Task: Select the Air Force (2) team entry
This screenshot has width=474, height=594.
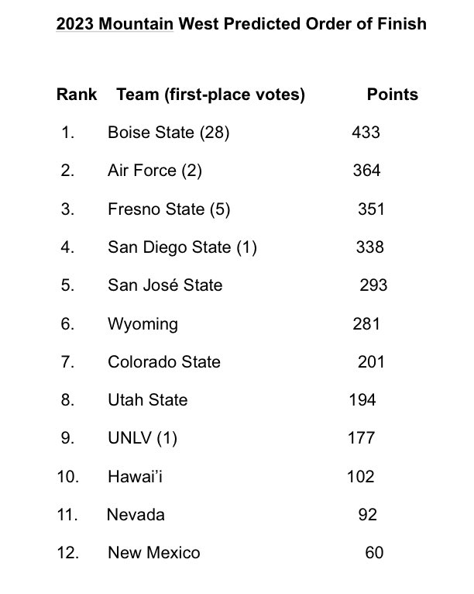Action: [154, 171]
